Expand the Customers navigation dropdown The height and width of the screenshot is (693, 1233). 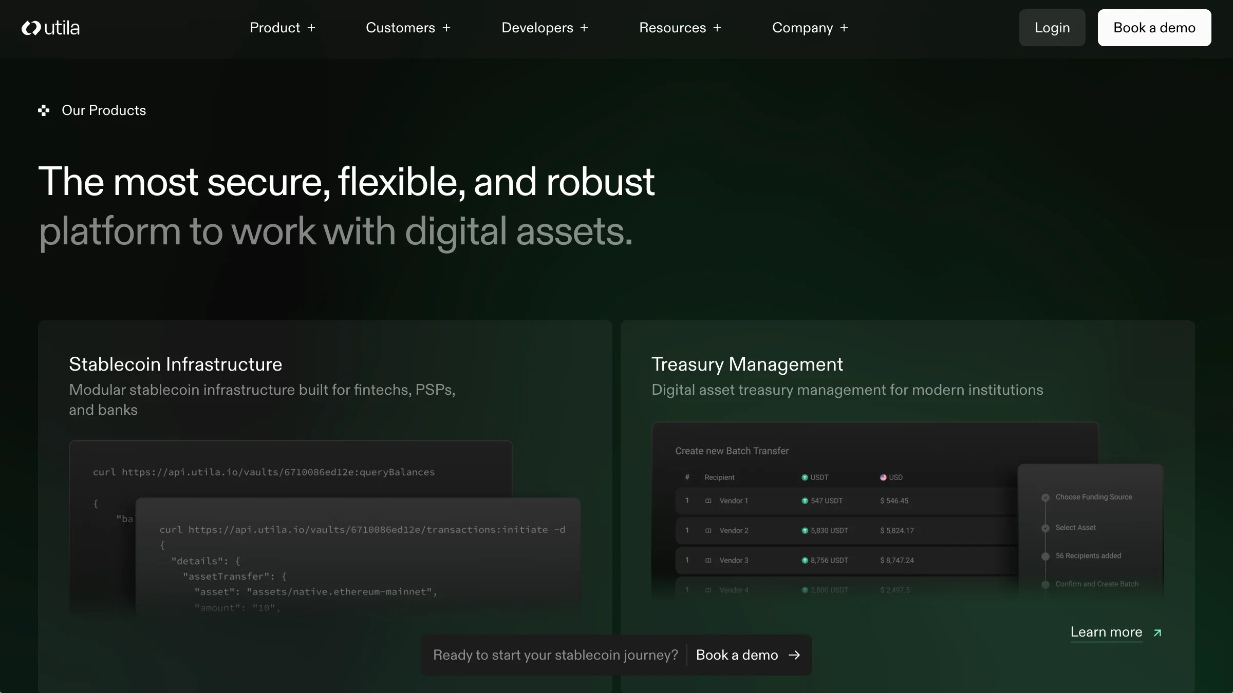tap(408, 28)
